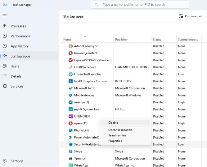This screenshot has width=207, height=167.
Task: Click the Phone Link app icon
Action: tap(70, 130)
